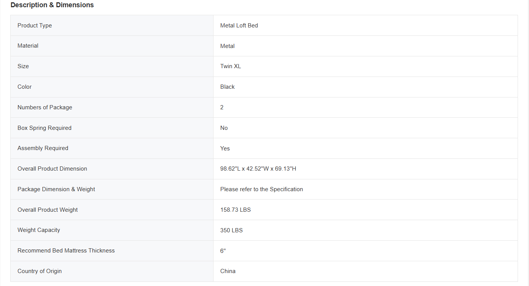Select the China country of origin value
Image resolution: width=529 pixels, height=286 pixels.
[228, 271]
